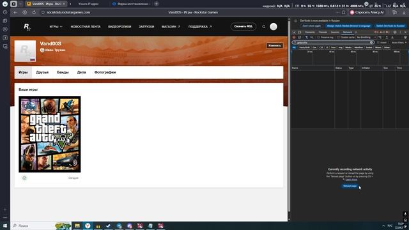Open the DevTools Console tab
Viewport: 409px width, 230px height.
pyautogui.click(x=323, y=32)
